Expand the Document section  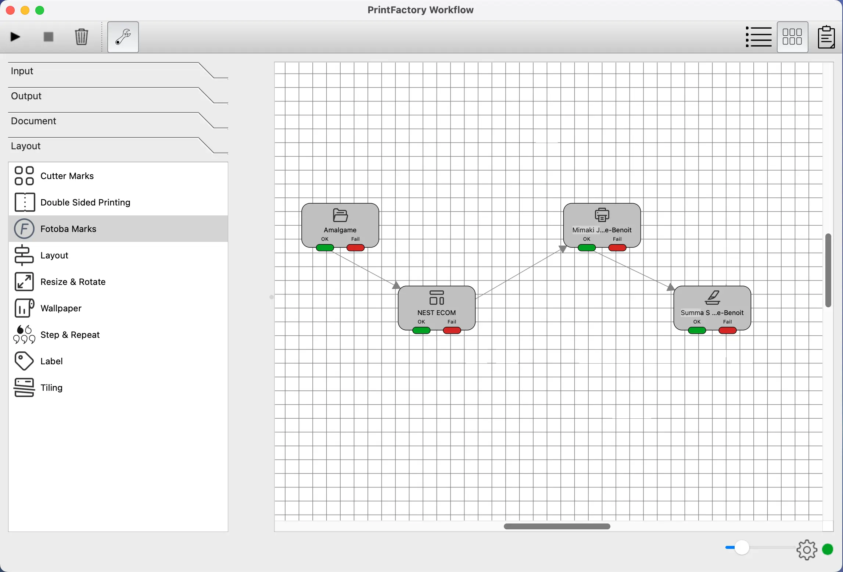click(118, 121)
